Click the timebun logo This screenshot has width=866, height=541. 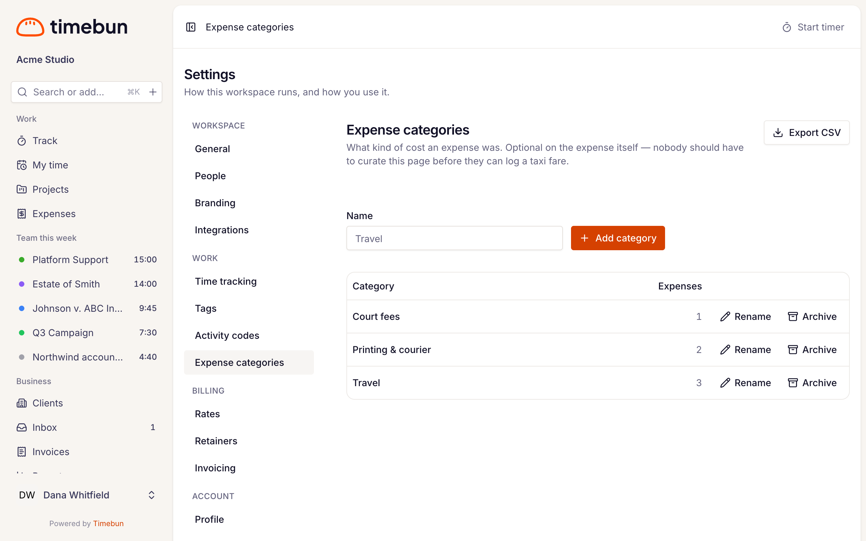point(72,27)
